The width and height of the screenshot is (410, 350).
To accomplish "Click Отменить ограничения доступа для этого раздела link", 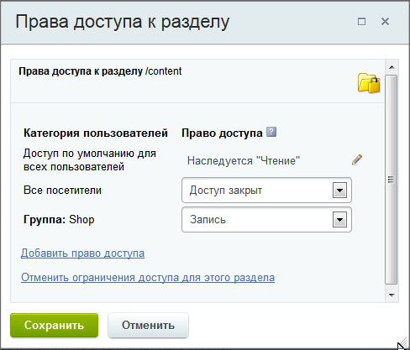I will click(148, 278).
